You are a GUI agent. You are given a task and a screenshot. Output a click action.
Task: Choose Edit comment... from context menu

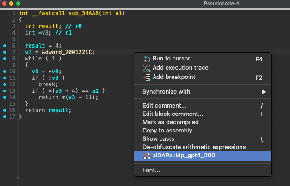164,106
